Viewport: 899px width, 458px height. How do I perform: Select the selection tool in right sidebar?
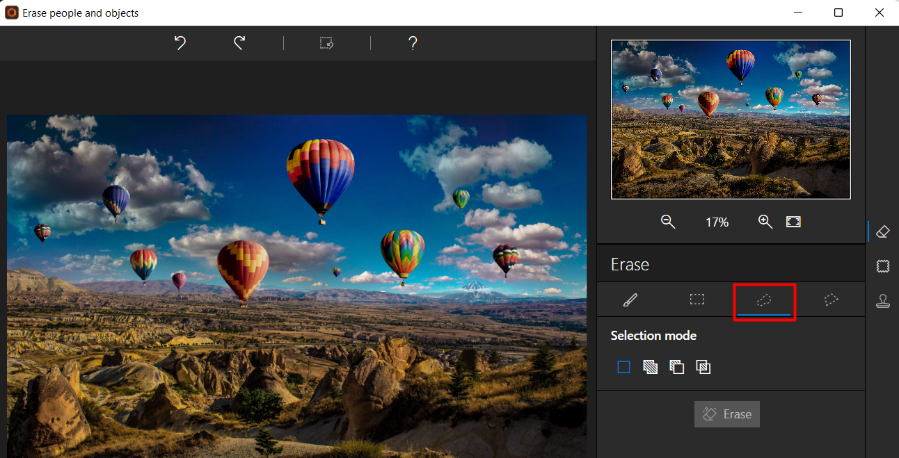[883, 266]
